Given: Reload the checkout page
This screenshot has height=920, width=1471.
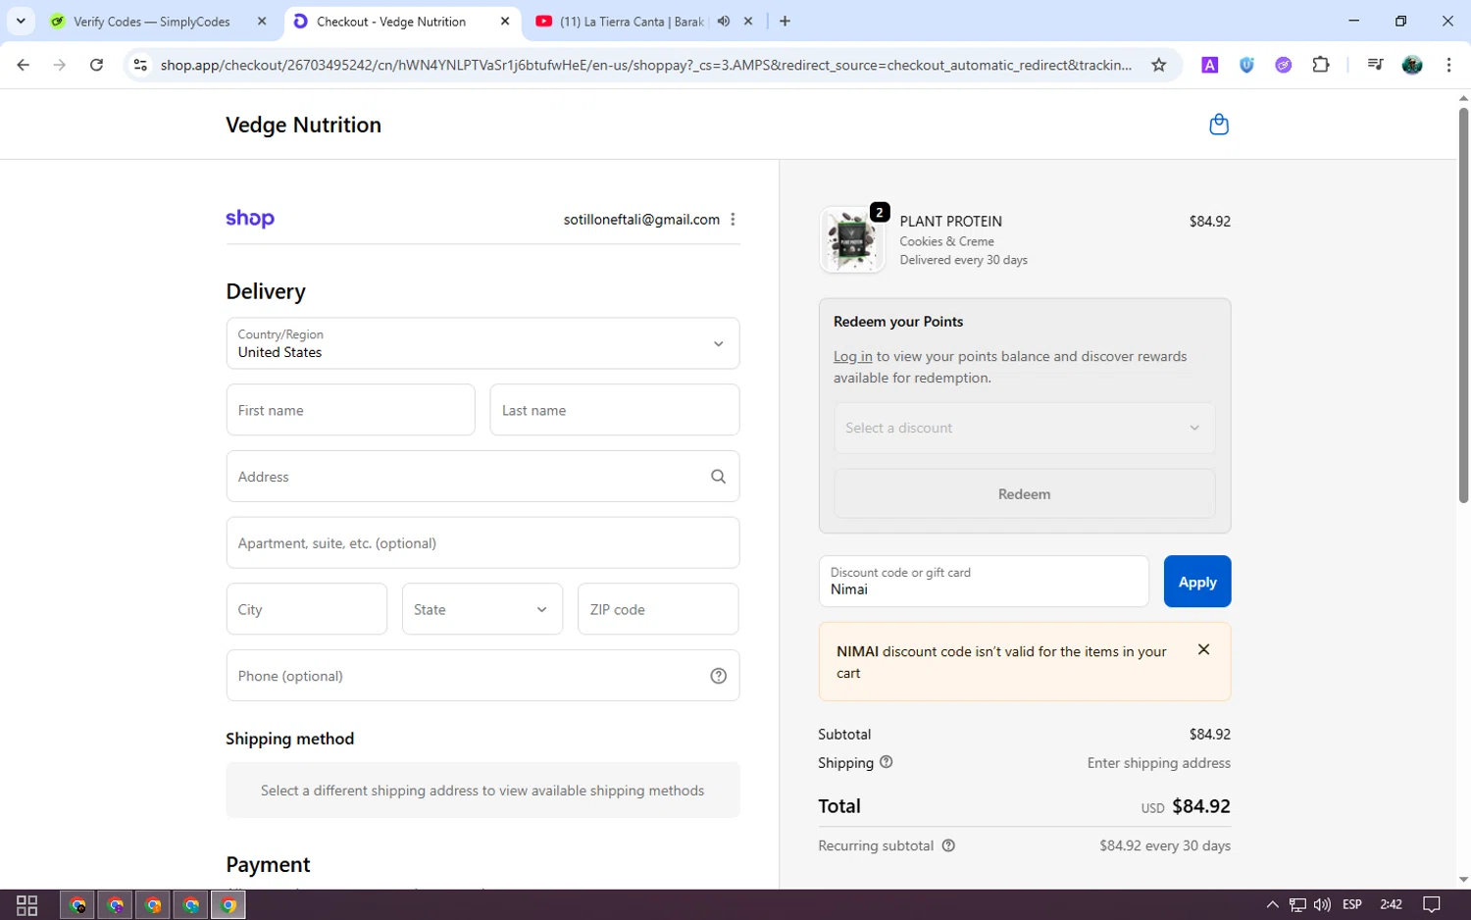Looking at the screenshot, I should pos(96,65).
